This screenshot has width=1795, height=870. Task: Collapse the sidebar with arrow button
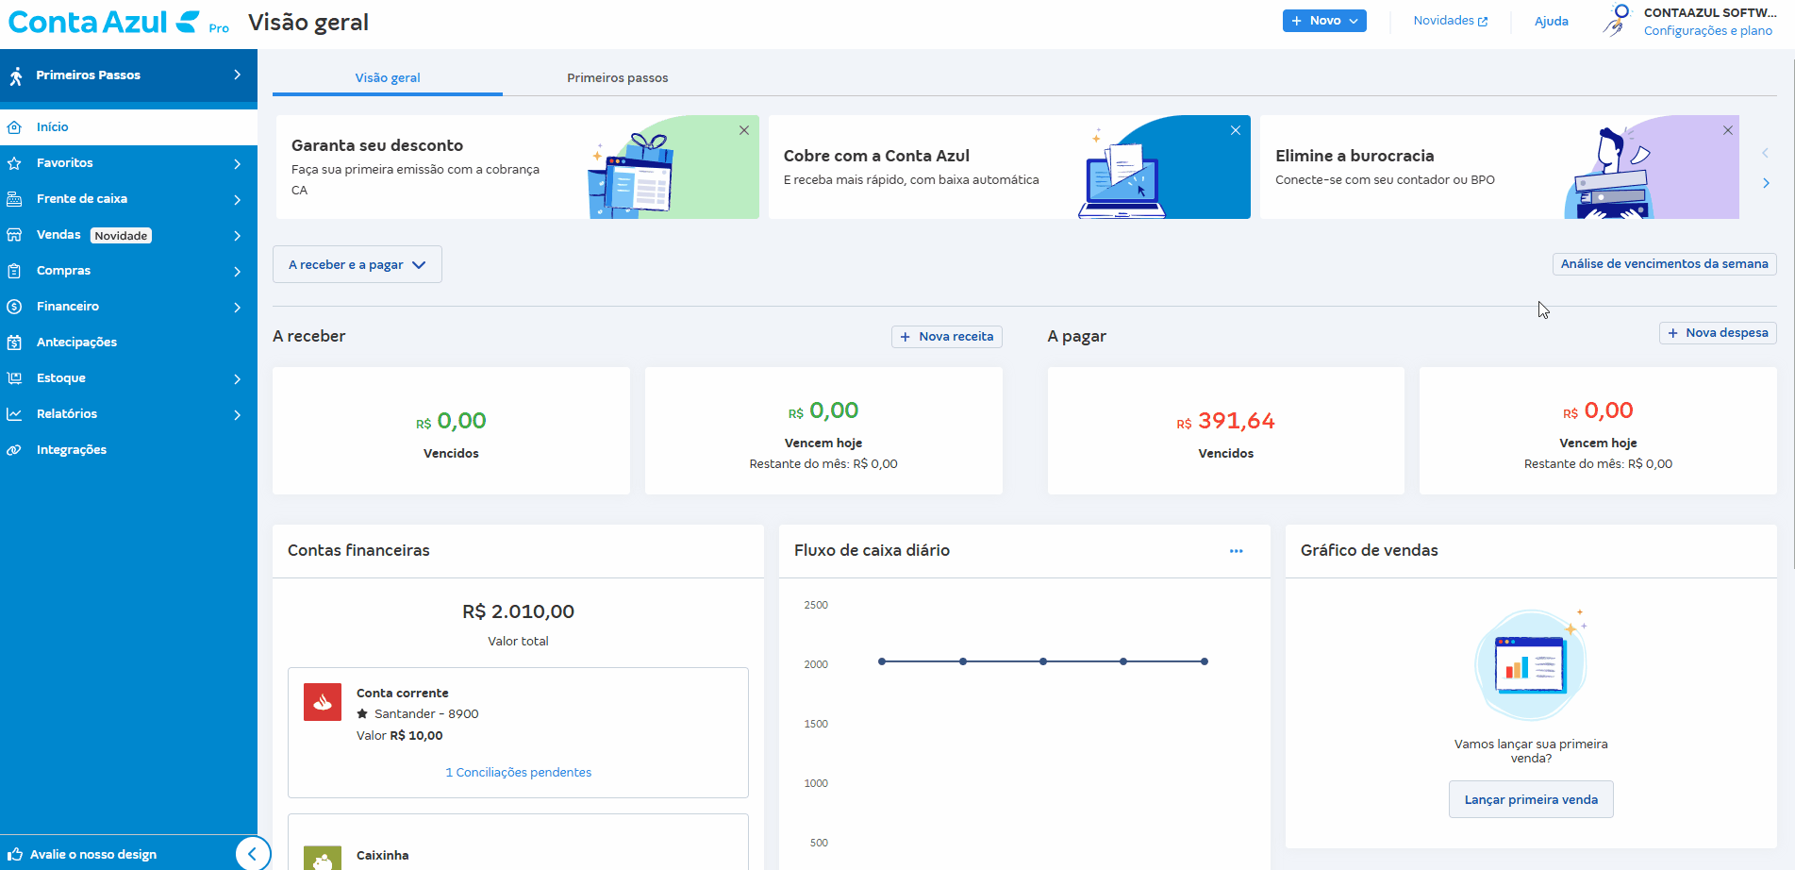point(252,854)
